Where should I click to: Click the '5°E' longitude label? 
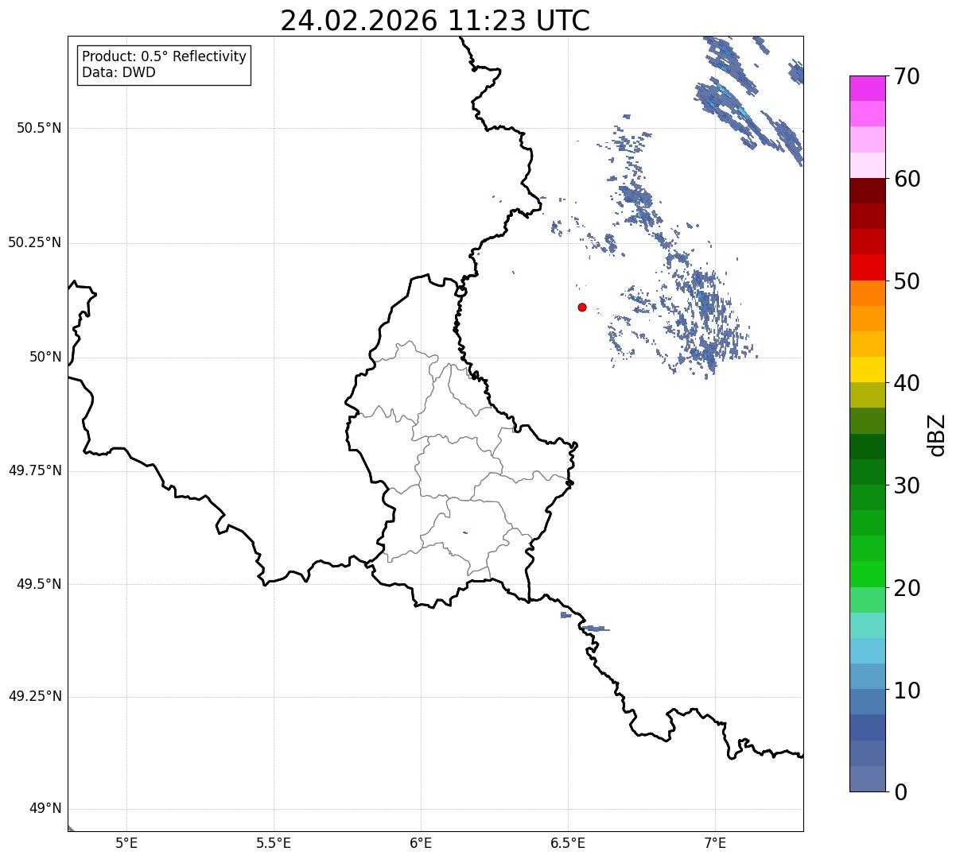coord(126,843)
